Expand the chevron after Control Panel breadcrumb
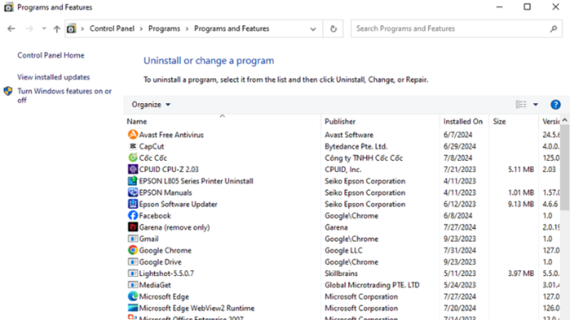Viewport: 570px width, 320px height. (141, 28)
